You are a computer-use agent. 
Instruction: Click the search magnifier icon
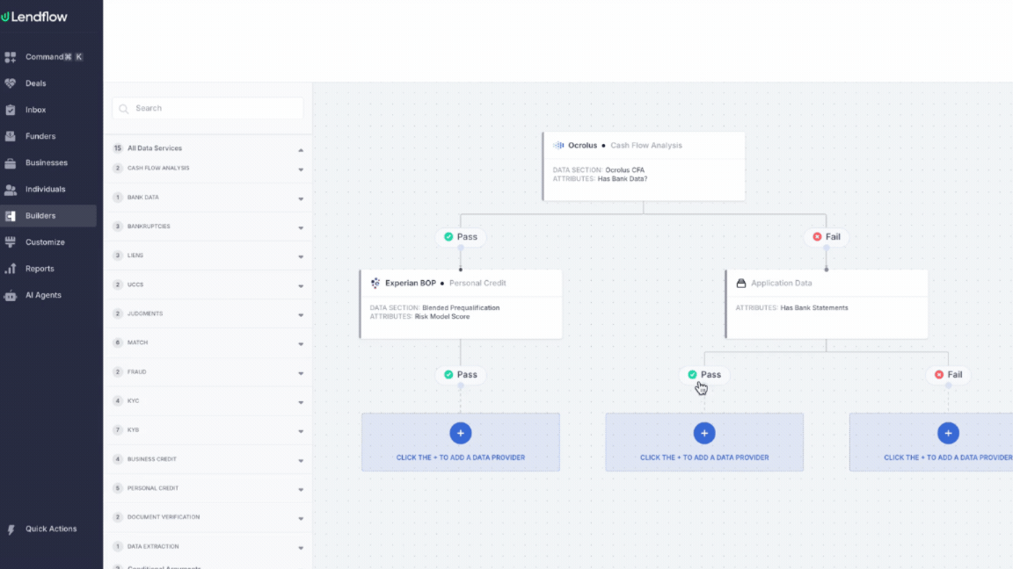tap(124, 108)
